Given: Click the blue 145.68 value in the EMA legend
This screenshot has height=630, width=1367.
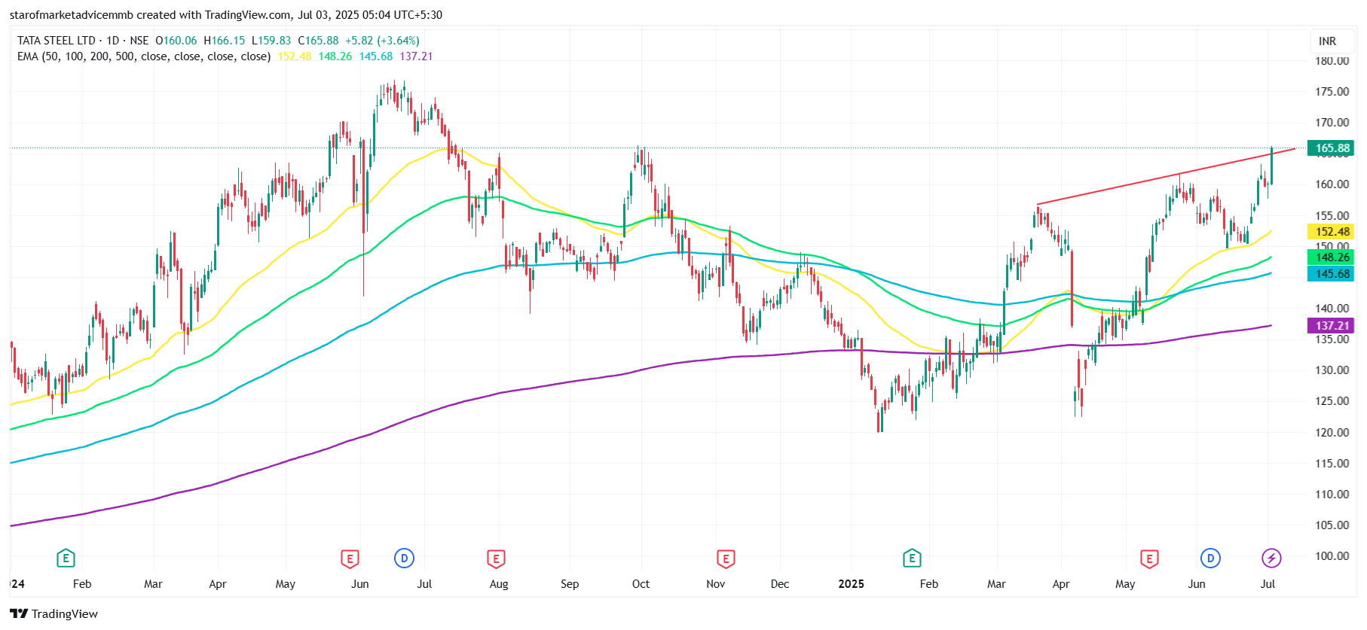Looking at the screenshot, I should coord(376,56).
